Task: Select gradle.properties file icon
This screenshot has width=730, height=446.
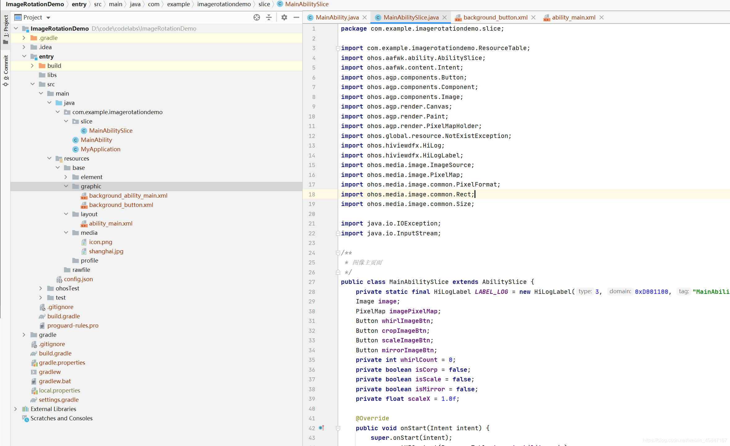Action: pos(34,363)
